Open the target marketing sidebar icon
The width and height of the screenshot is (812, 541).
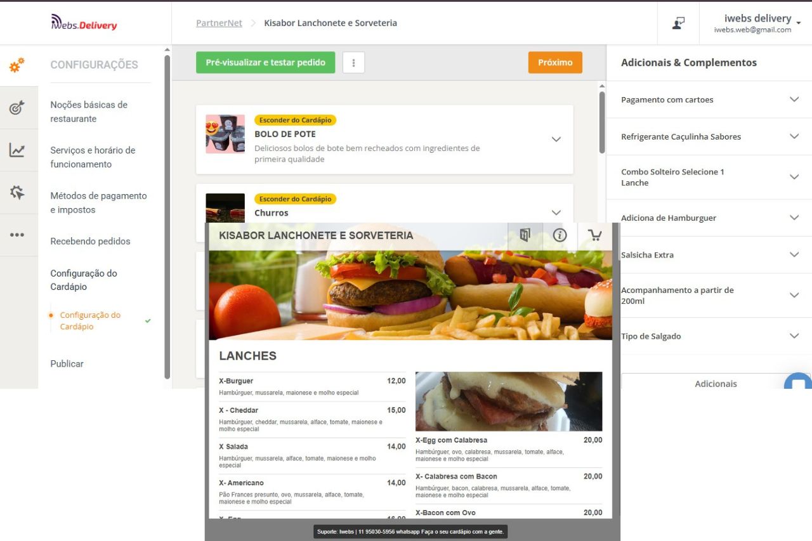pyautogui.click(x=17, y=108)
